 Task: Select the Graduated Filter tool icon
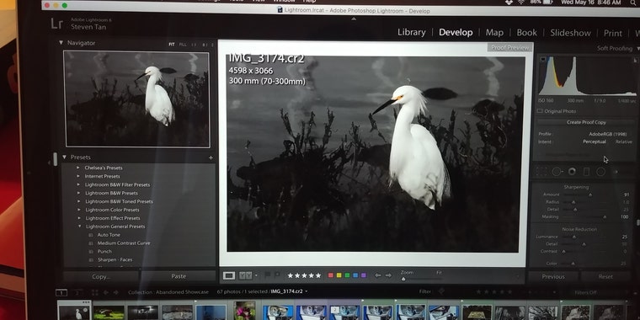(586, 172)
